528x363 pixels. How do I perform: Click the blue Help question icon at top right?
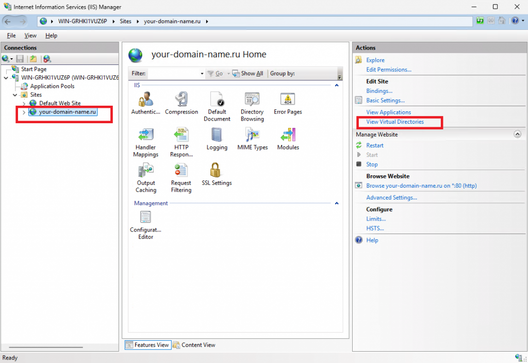point(515,21)
